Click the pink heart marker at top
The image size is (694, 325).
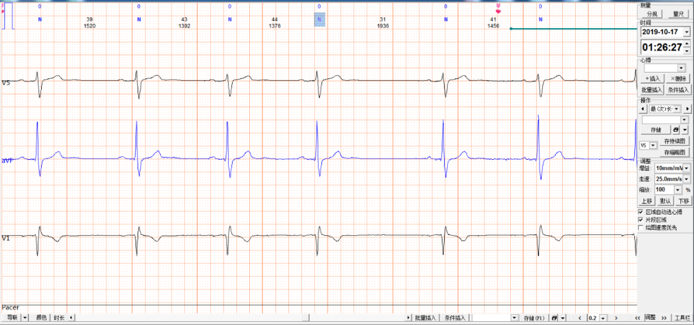pyautogui.click(x=499, y=8)
